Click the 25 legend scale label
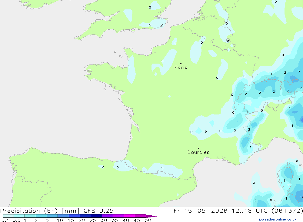This screenshot has height=222, width=303. [93, 220]
